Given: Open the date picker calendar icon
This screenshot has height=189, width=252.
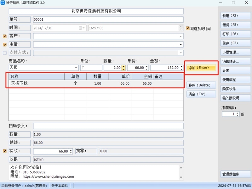Looking at the screenshot, I should coord(82,28).
